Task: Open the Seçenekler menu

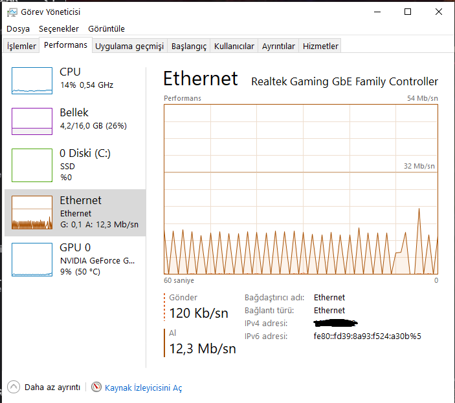Action: point(59,29)
